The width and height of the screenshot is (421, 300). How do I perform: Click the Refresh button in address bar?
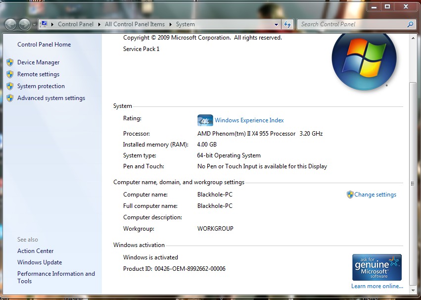pyautogui.click(x=287, y=25)
